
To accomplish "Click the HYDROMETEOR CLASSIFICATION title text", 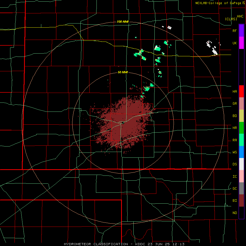I will [x=96, y=244].
